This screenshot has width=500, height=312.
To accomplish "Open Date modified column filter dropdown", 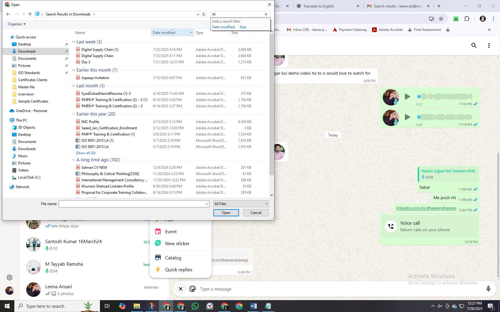I will tap(191, 33).
